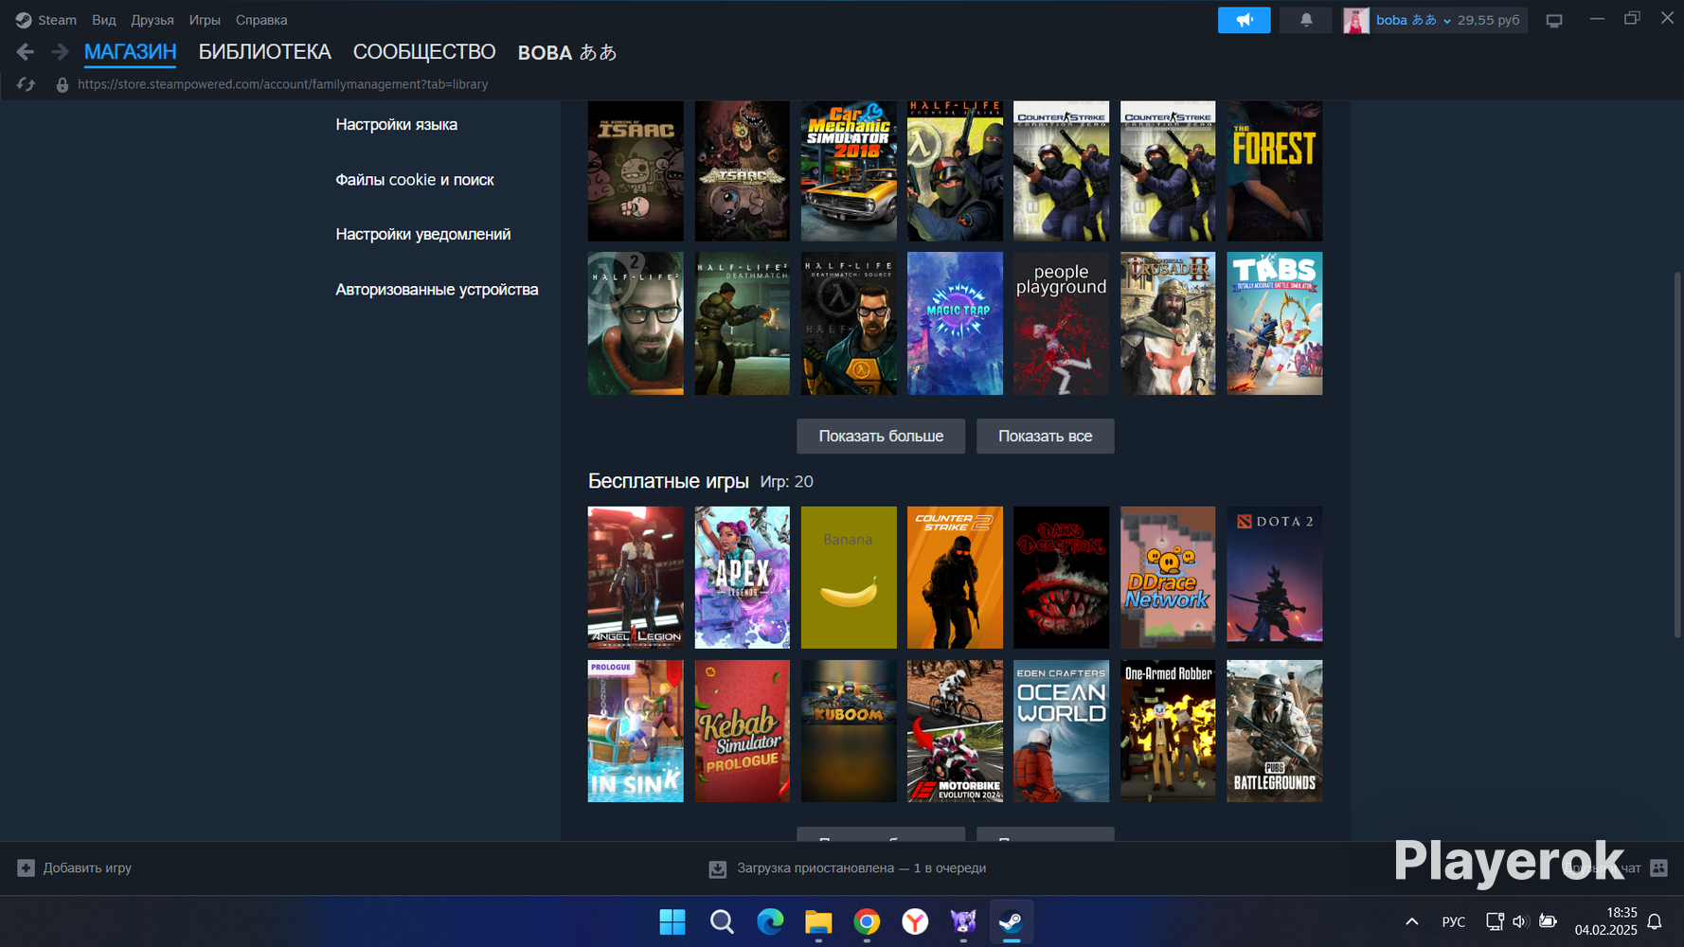1684x947 pixels.
Task: Open the Справка menu
Action: (x=261, y=20)
